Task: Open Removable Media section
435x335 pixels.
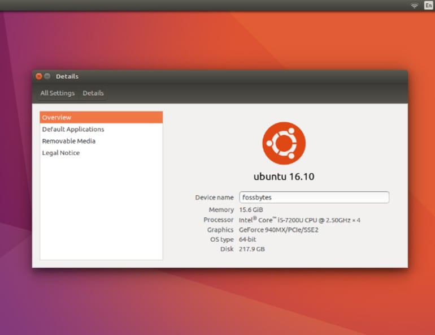Action: [x=101, y=141]
